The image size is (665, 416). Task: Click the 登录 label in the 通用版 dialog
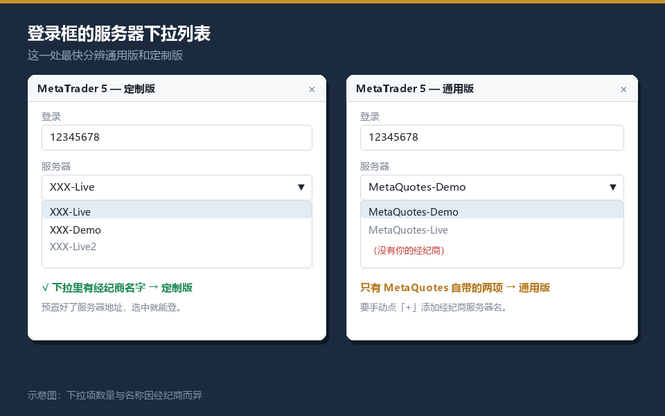coord(370,116)
